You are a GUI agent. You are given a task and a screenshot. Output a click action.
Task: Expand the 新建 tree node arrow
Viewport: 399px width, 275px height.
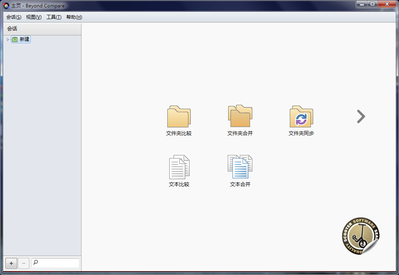pyautogui.click(x=8, y=39)
